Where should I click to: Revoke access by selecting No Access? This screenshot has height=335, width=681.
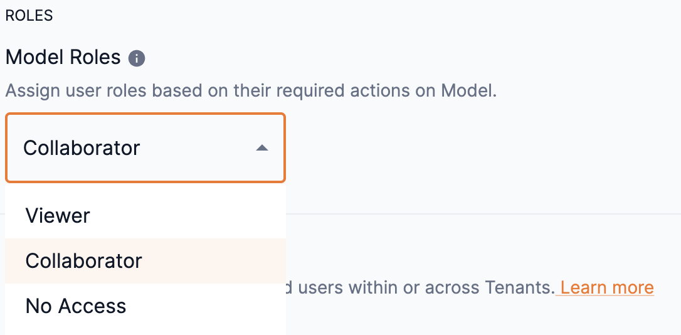[x=76, y=306]
